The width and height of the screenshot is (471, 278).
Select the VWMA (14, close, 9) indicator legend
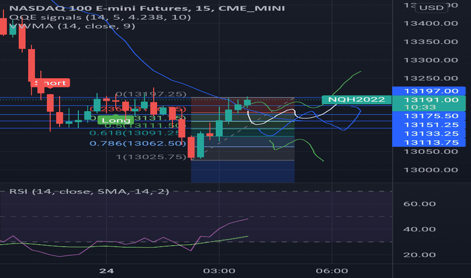point(72,26)
